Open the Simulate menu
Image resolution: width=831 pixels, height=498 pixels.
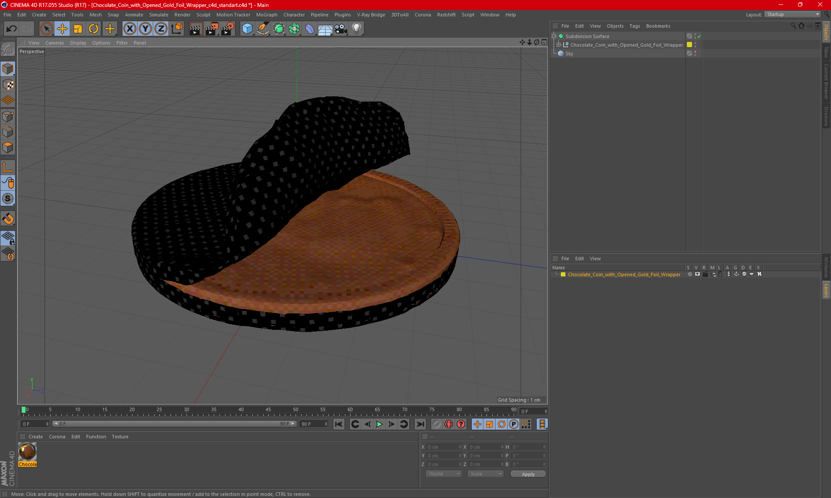click(158, 15)
